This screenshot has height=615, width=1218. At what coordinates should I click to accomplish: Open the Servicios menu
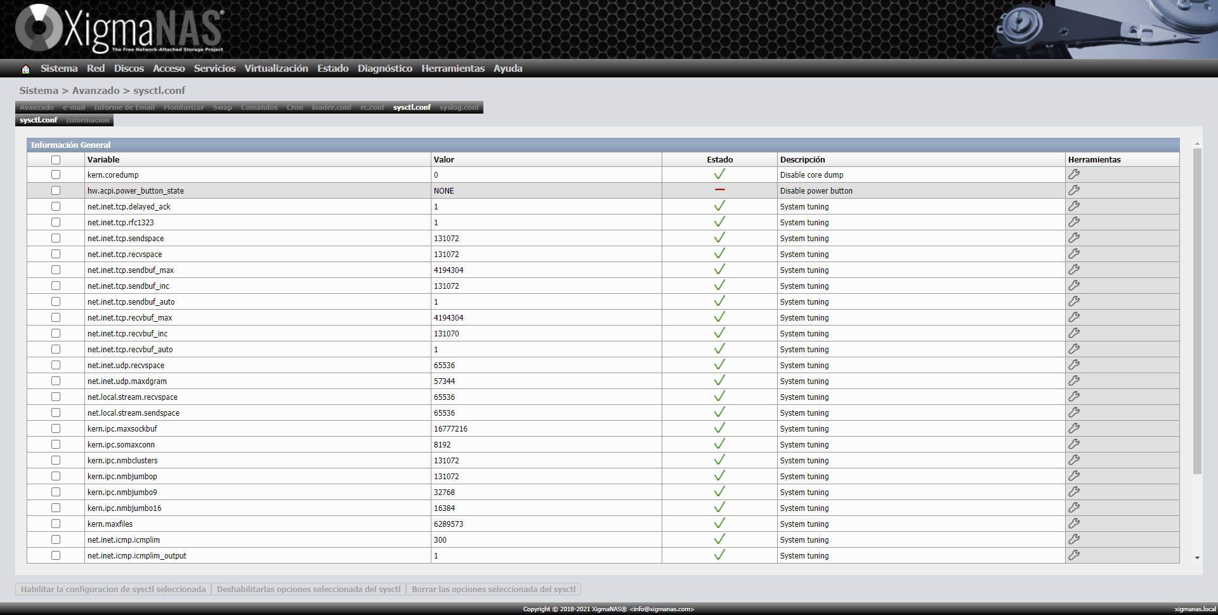point(214,69)
